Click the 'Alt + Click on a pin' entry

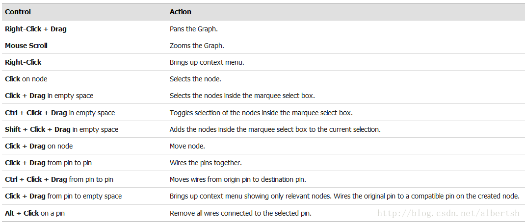[x=35, y=213]
